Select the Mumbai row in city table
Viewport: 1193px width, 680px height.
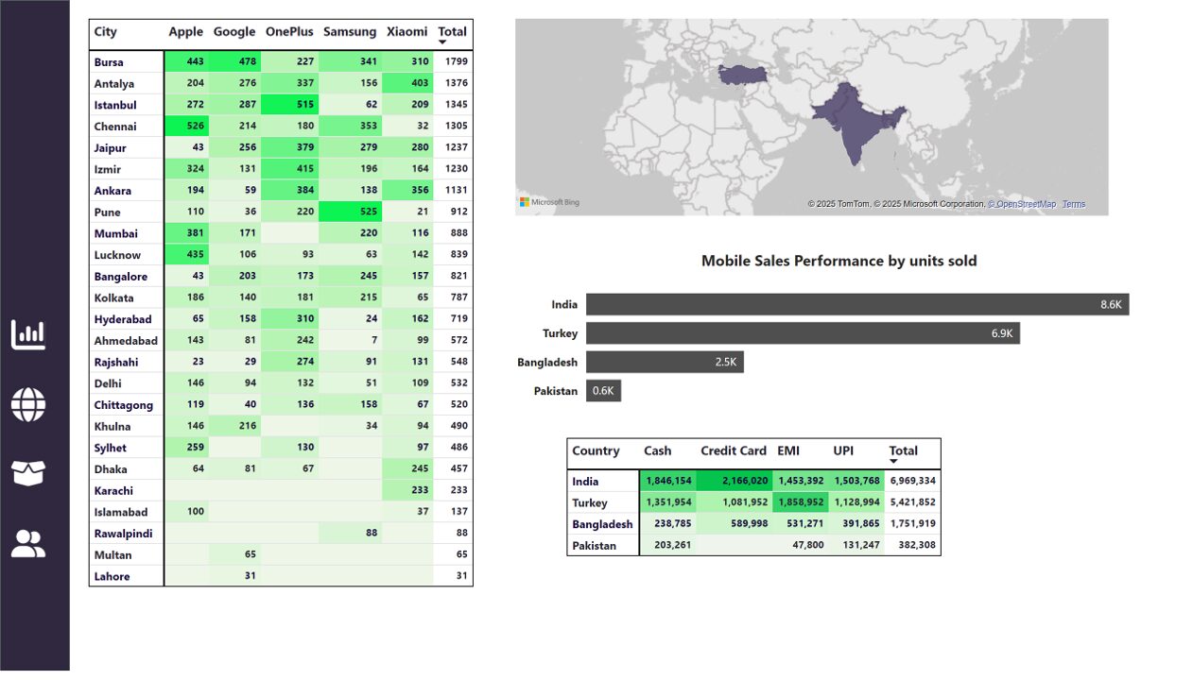pos(281,233)
